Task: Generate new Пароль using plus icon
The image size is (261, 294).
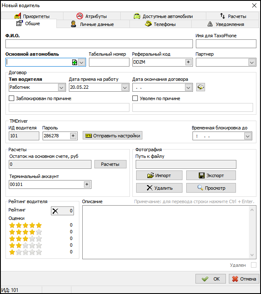Action: tap(73, 136)
